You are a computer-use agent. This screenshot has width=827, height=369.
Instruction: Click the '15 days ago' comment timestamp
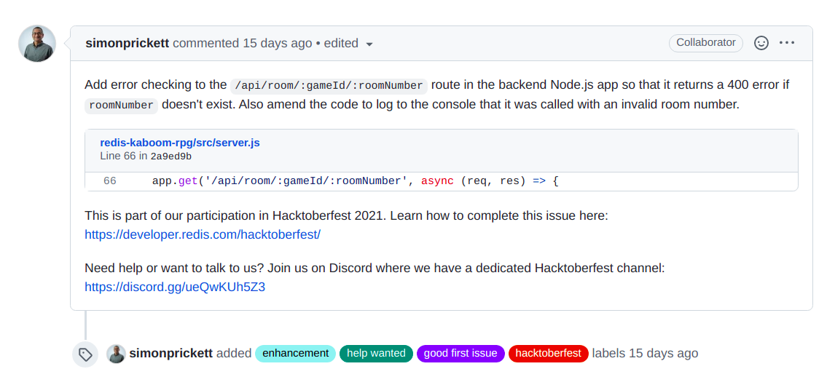click(x=278, y=43)
